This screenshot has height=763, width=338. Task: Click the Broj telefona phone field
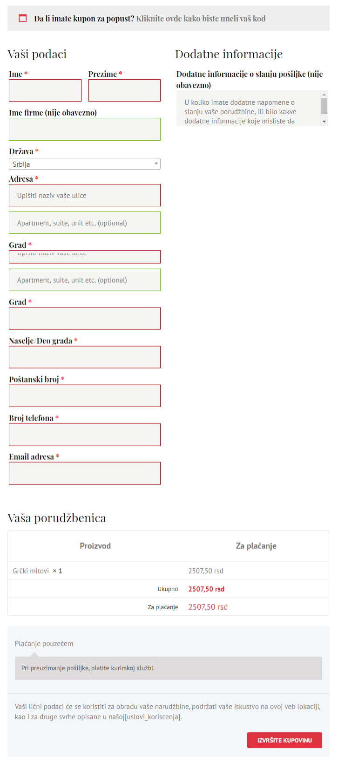pos(85,435)
